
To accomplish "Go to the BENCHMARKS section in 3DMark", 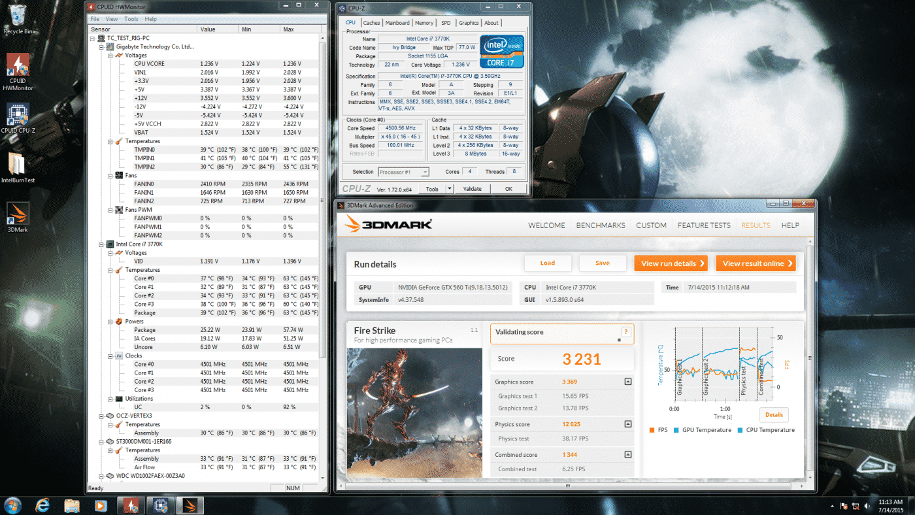I will [601, 225].
